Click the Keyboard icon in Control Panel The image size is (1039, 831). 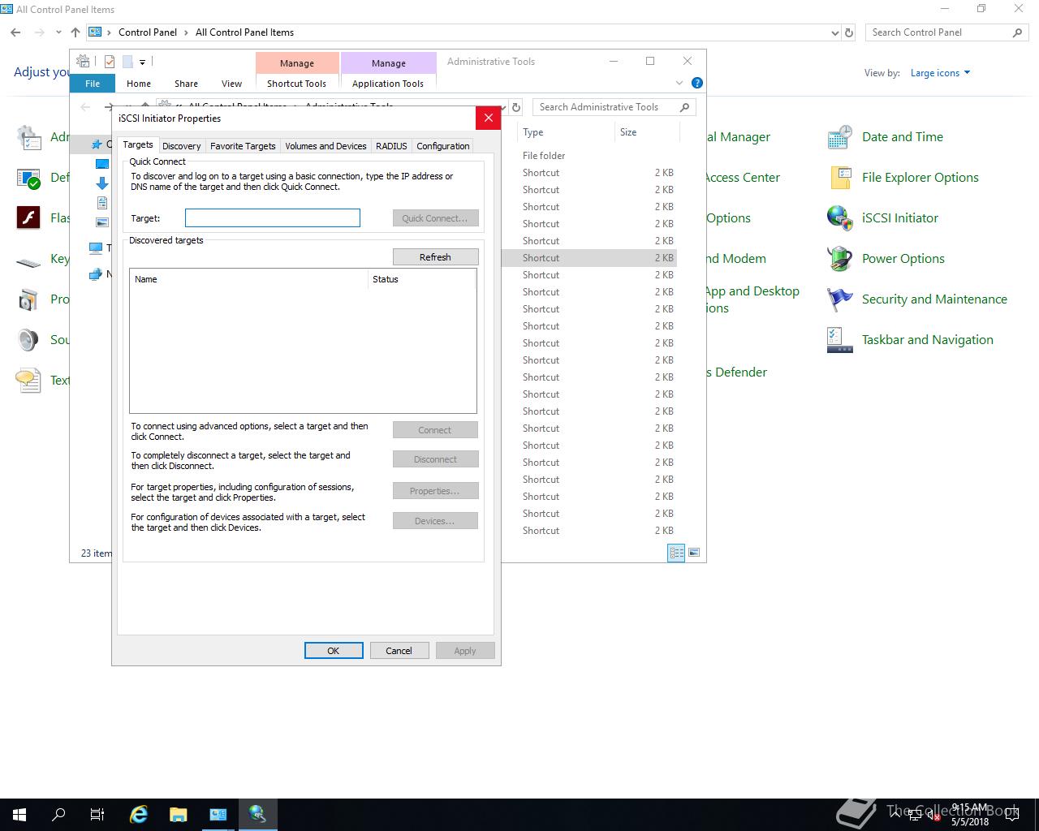coord(28,261)
